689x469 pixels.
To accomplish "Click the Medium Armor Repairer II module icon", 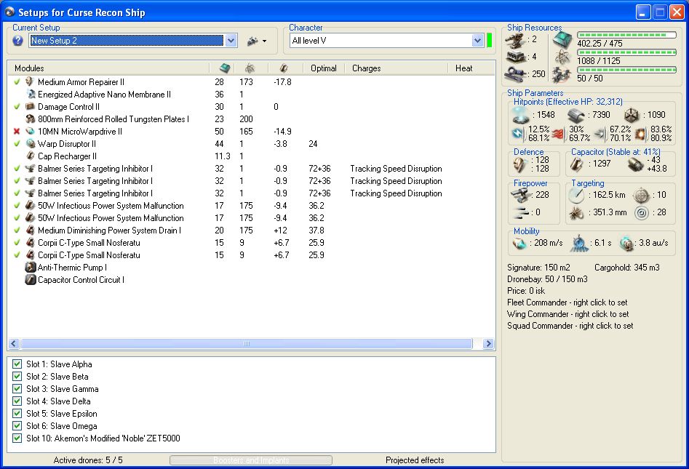I will [x=31, y=82].
